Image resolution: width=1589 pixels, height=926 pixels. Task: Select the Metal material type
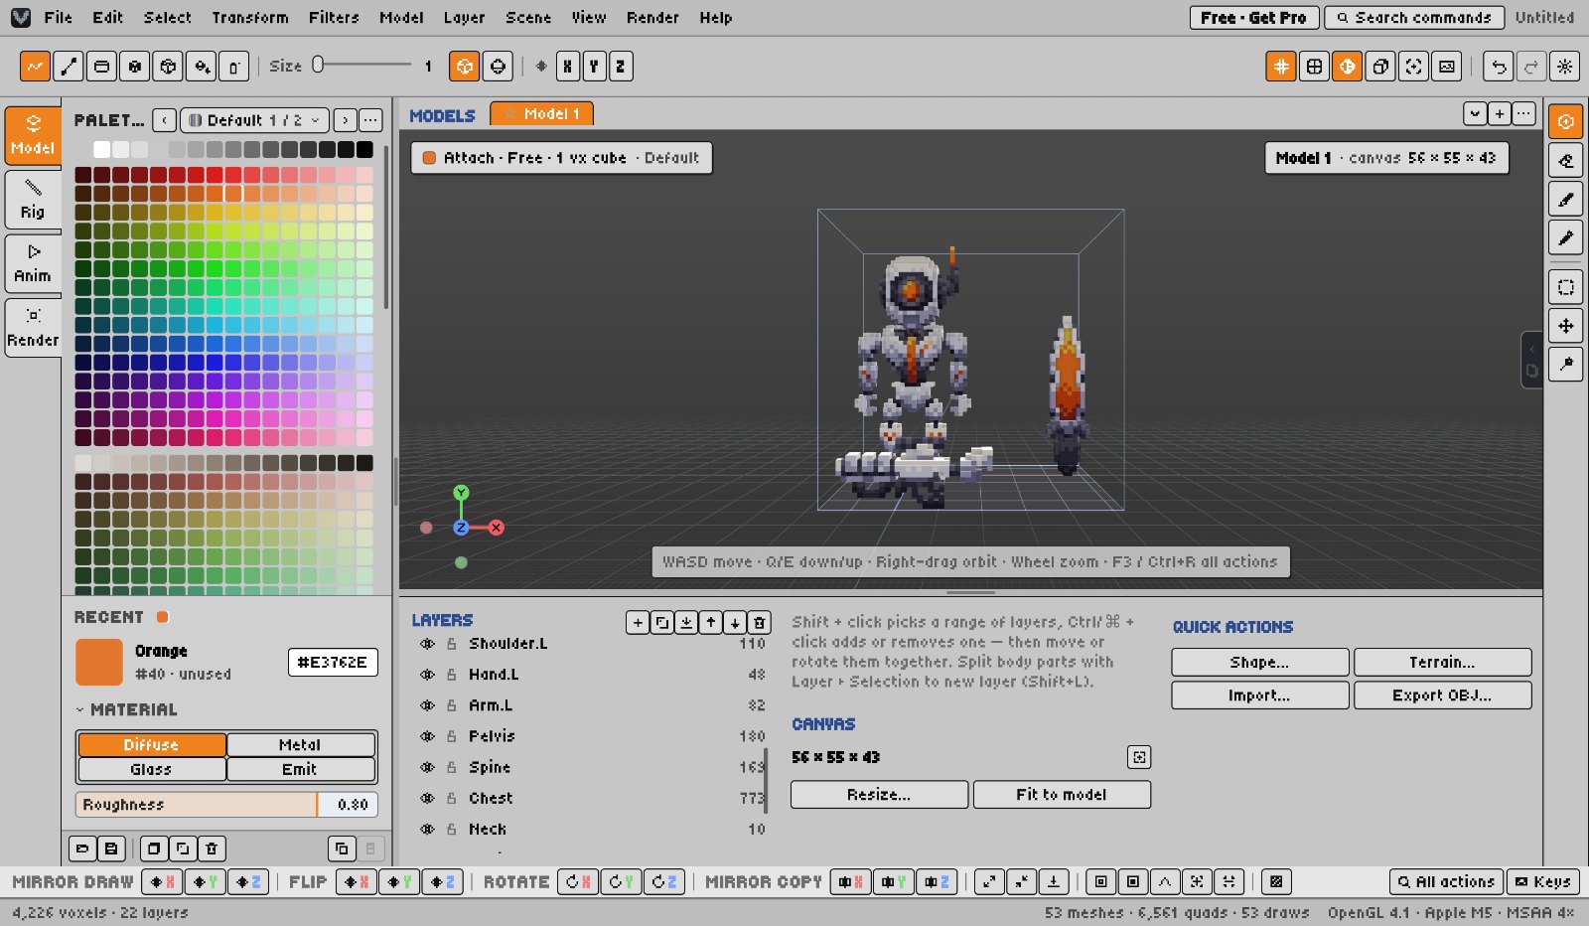coord(300,745)
